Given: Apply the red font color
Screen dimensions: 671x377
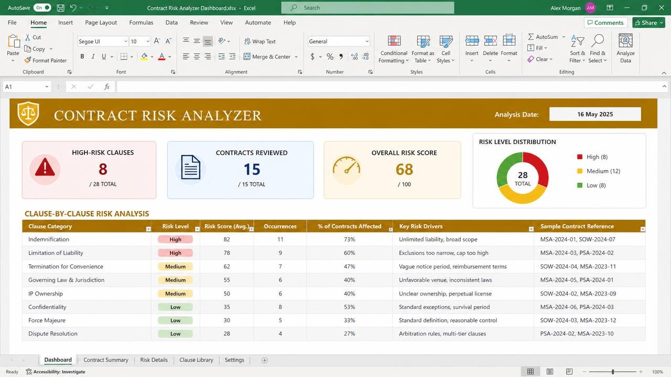Looking at the screenshot, I should [x=161, y=57].
